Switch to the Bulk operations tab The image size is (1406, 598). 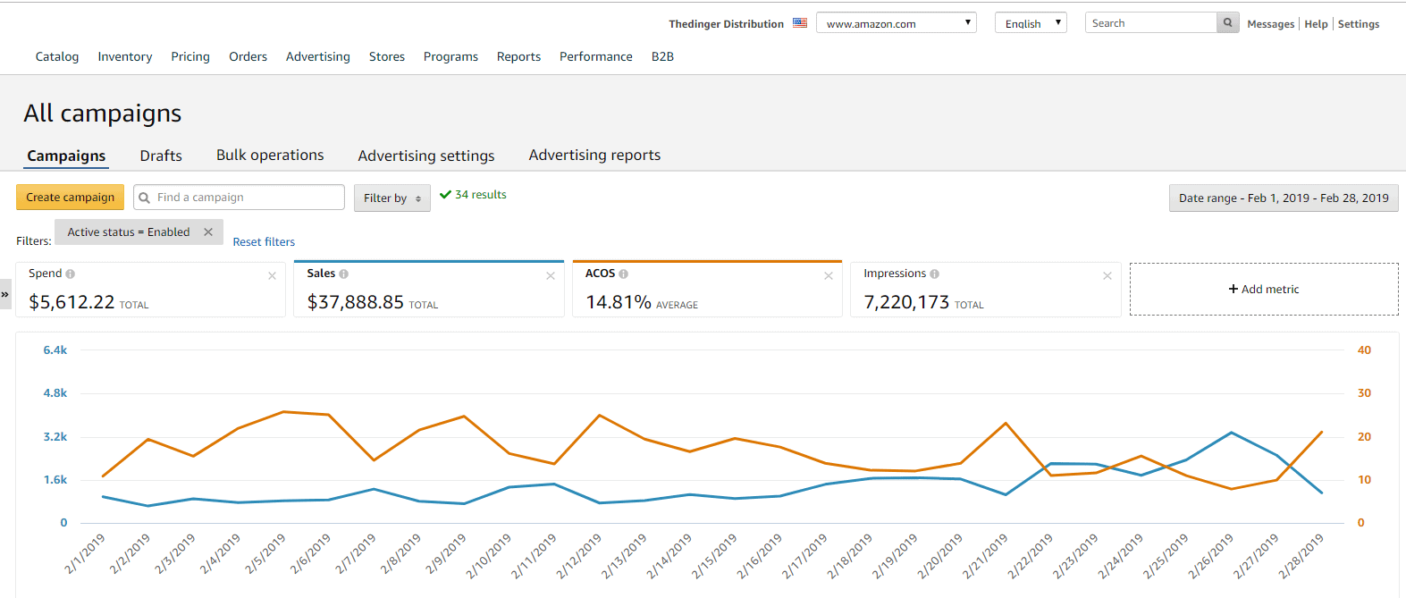point(270,156)
